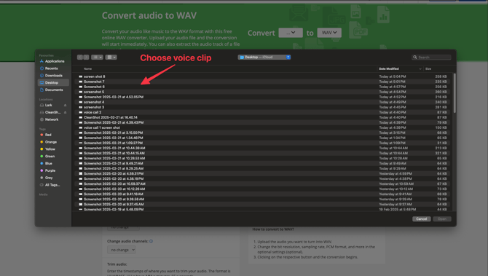Select 'Screenshot 2025-02-20 at 10.59.37 AM'
488x276 pixels.
(262, 184)
